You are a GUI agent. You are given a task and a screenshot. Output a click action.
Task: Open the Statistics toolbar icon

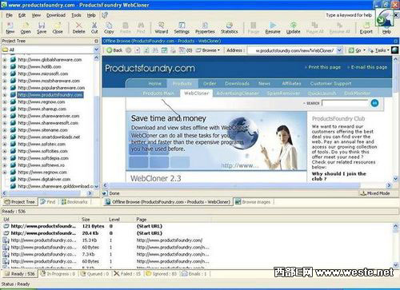click(229, 28)
